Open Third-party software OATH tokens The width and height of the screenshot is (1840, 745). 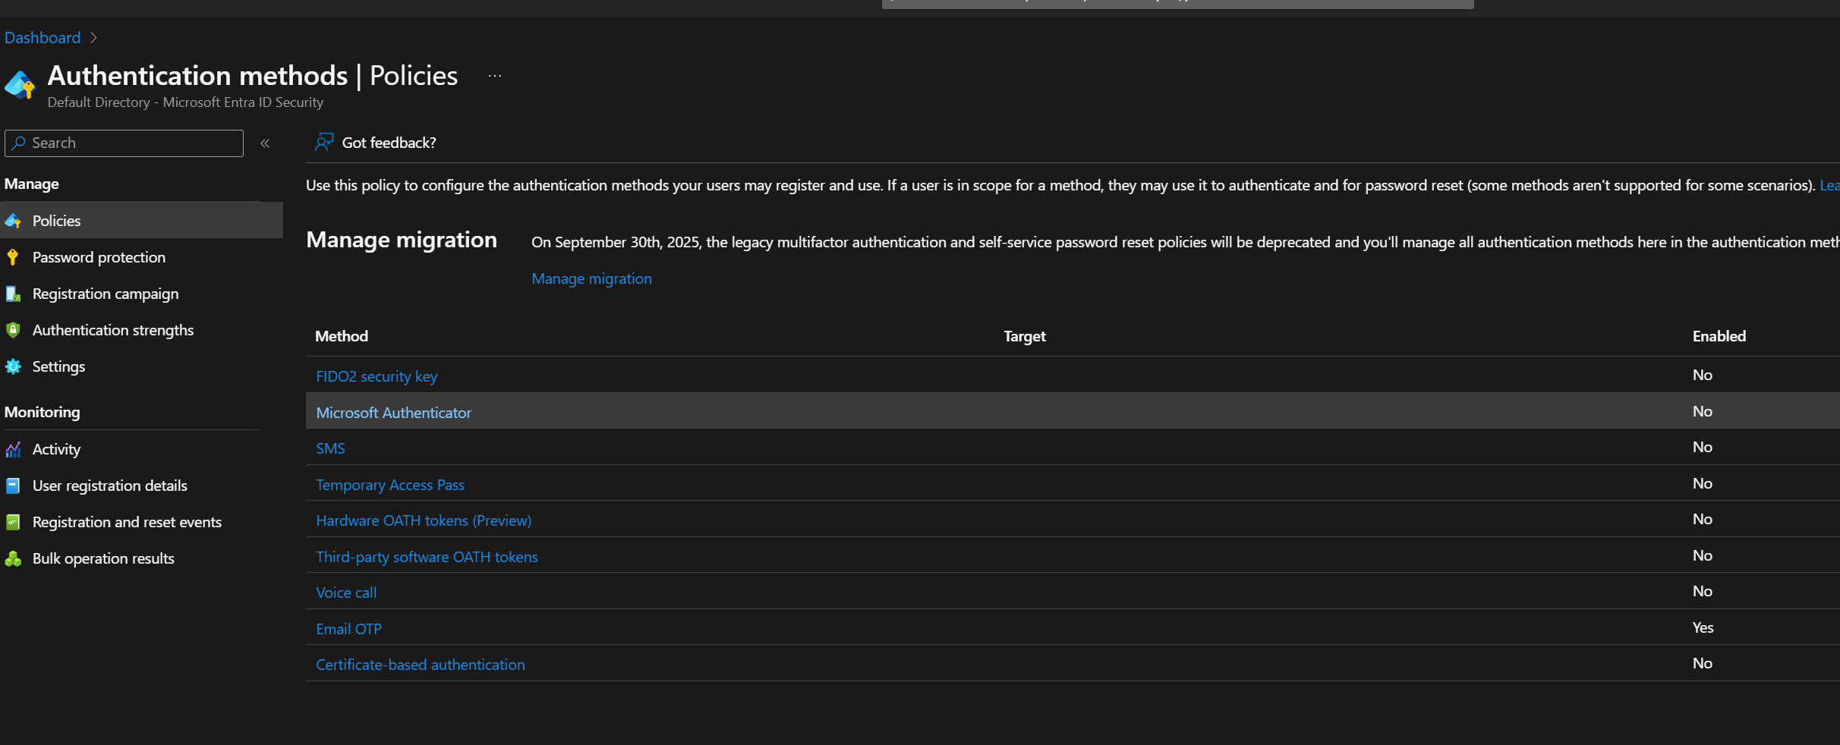coord(427,557)
